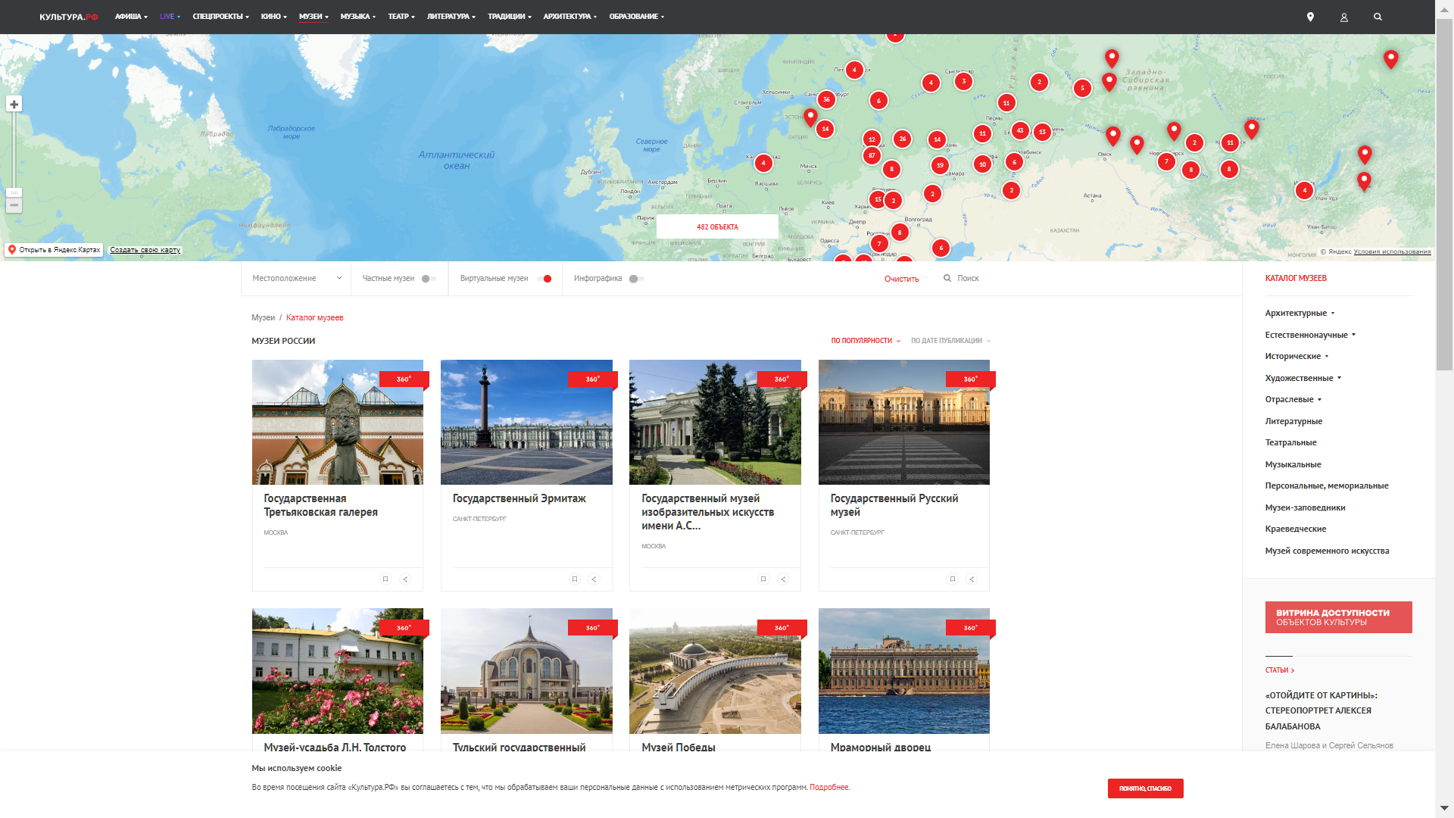Viewport: 1454px width, 818px height.
Task: Open the Мраморный дворец thumbnail
Action: point(903,671)
